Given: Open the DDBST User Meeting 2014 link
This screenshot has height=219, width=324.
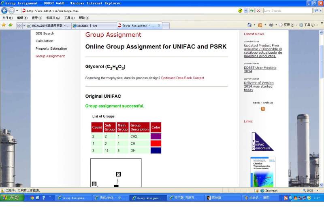Looking at the screenshot, I should [260, 69].
